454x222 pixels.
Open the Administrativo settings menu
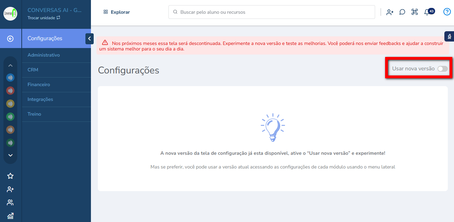click(44, 55)
